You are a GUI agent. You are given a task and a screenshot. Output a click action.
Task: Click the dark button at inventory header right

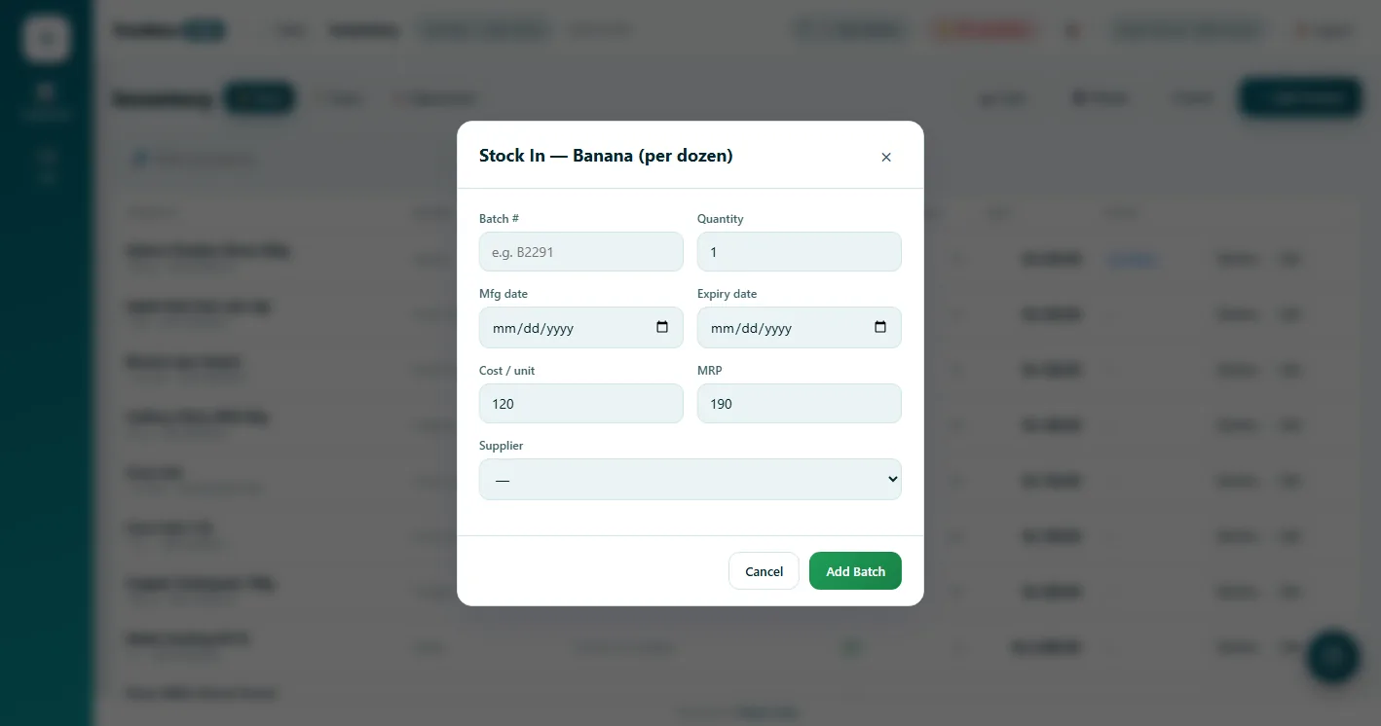(x=1300, y=97)
